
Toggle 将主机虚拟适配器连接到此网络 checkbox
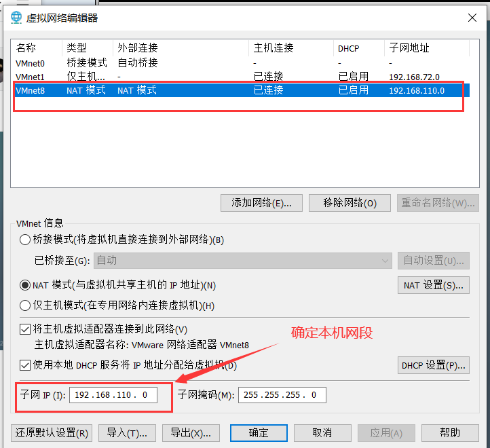[x=25, y=329]
